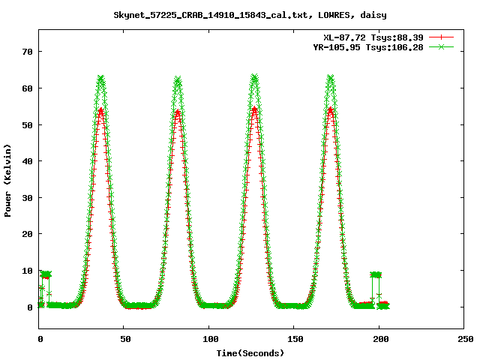The height and width of the screenshot is (360, 480).
Task: Click the y-axis tick label 40
Action: (x=27, y=161)
